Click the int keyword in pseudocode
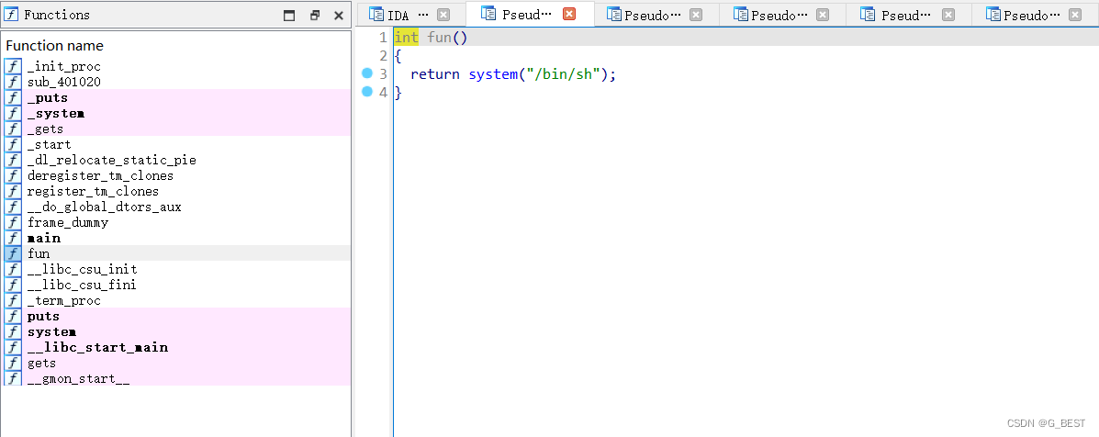The width and height of the screenshot is (1099, 437). [x=407, y=38]
